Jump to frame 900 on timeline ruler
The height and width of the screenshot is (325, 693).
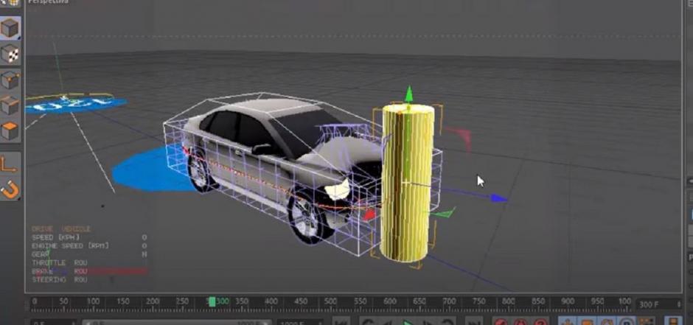coord(568,301)
